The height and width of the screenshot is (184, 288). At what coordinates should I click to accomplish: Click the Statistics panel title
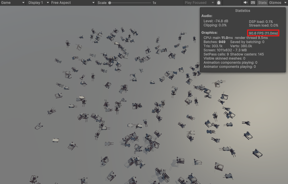tap(242, 11)
